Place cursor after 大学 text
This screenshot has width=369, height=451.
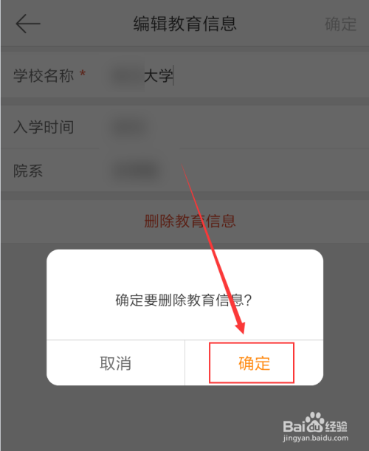(x=173, y=75)
